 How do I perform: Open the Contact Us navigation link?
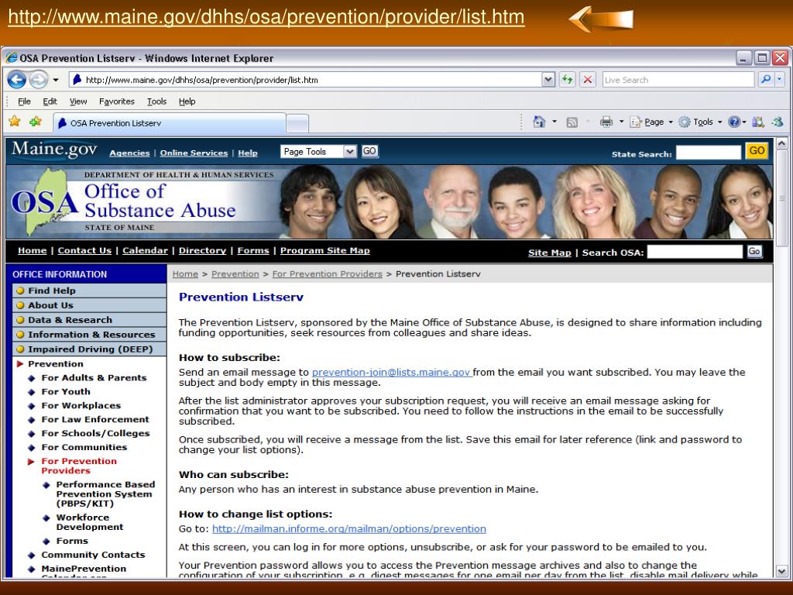click(84, 250)
